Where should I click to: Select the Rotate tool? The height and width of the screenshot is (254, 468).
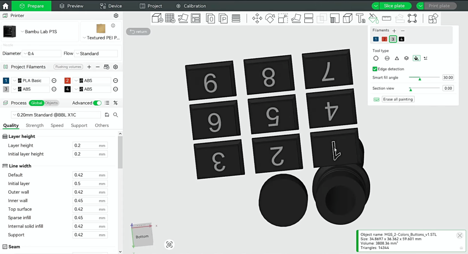[x=270, y=19]
